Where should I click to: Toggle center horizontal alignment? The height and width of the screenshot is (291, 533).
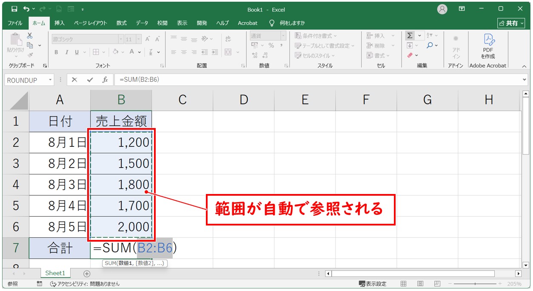pos(184,52)
